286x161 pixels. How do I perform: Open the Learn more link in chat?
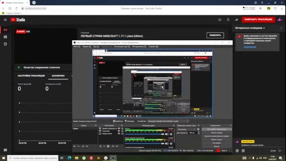pyautogui.click(x=250, y=47)
